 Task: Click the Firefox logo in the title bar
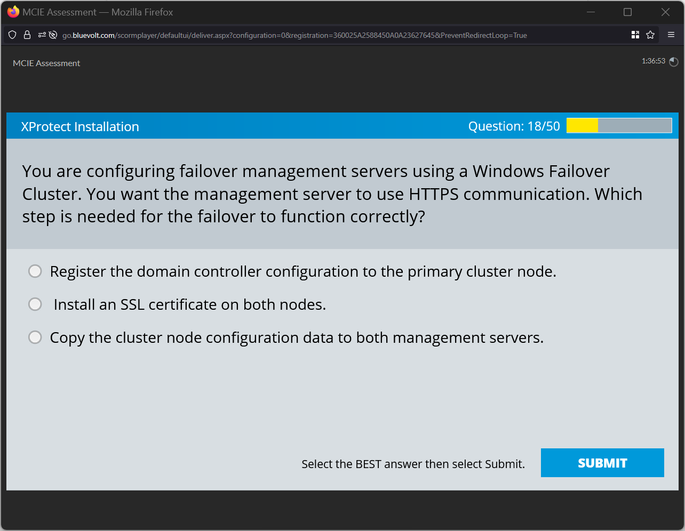point(12,12)
